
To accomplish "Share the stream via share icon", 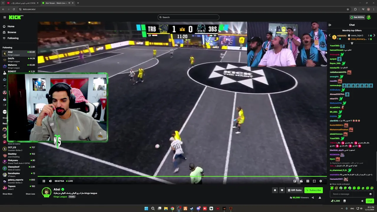I will (x=313, y=198).
